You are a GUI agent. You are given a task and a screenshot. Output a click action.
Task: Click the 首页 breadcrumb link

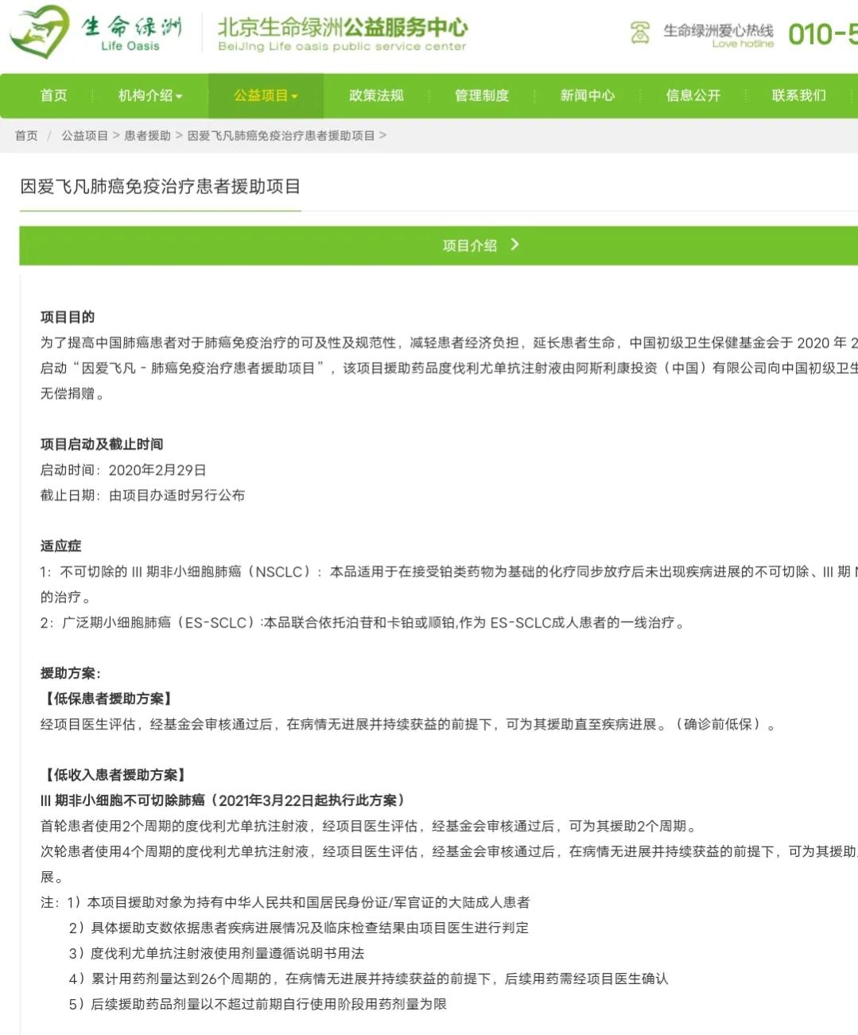[x=25, y=135]
